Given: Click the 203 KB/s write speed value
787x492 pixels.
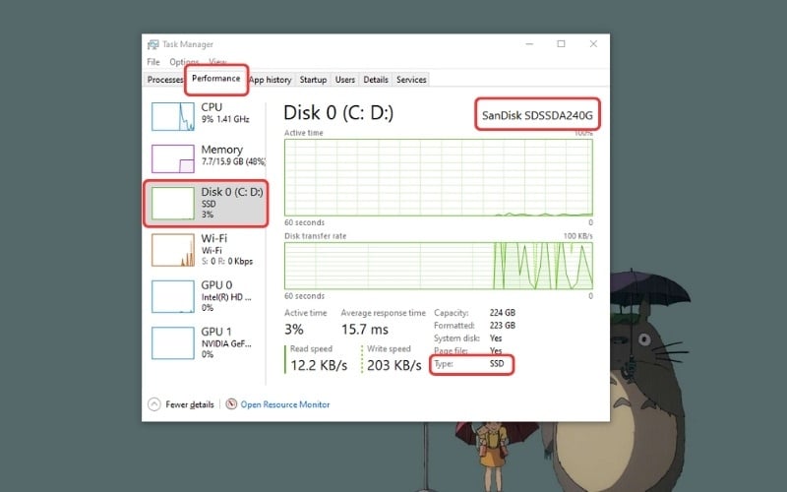Looking at the screenshot, I should pyautogui.click(x=394, y=365).
